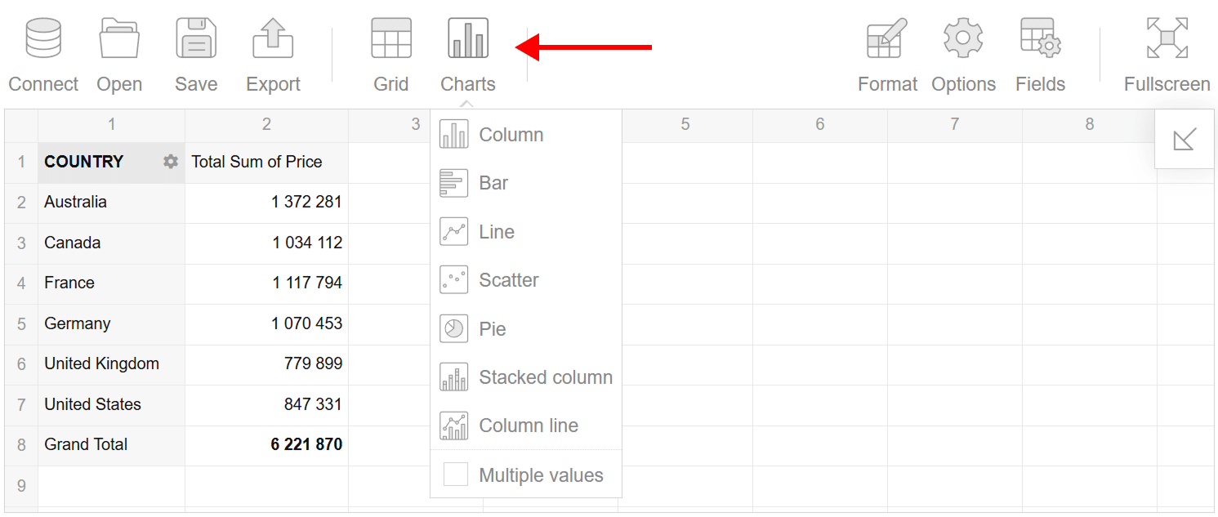Choose the Scatter chart option
The height and width of the screenshot is (517, 1218).
(508, 279)
